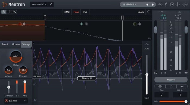Open the settings gear
The image size is (190, 105).
[x=172, y=5]
